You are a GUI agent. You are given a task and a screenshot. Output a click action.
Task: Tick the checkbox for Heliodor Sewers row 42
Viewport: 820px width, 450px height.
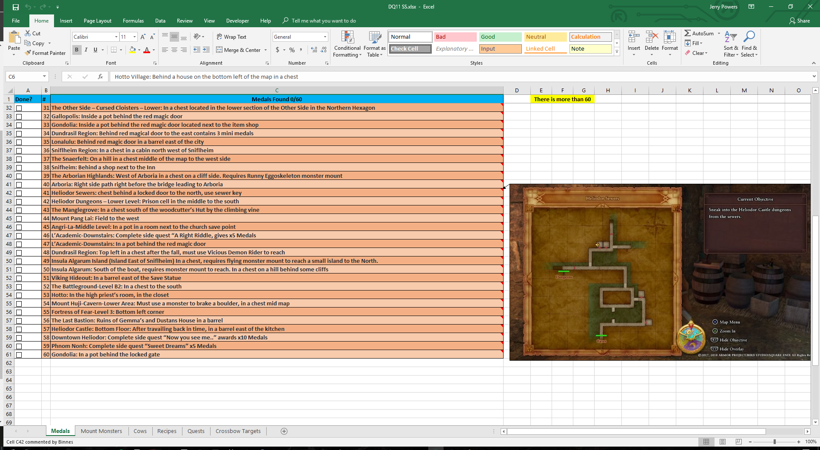(19, 193)
